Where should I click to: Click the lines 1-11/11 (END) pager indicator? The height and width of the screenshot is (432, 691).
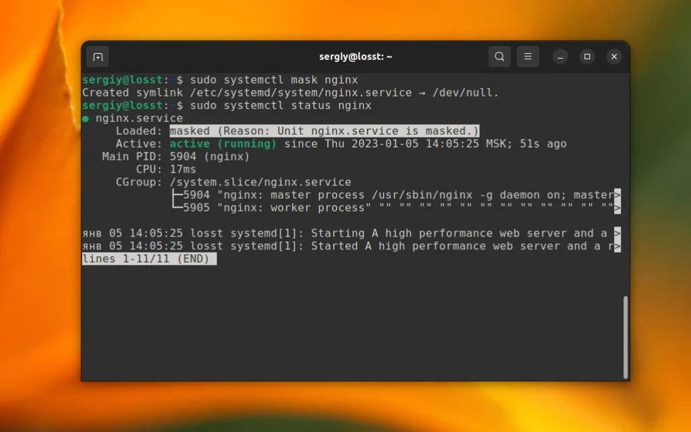click(147, 259)
